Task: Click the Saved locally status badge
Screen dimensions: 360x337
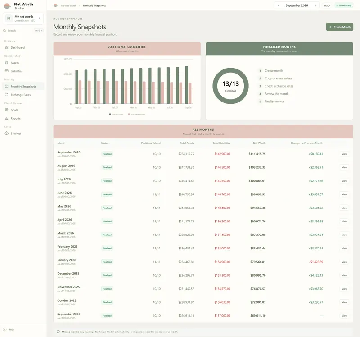Action: pyautogui.click(x=344, y=5)
